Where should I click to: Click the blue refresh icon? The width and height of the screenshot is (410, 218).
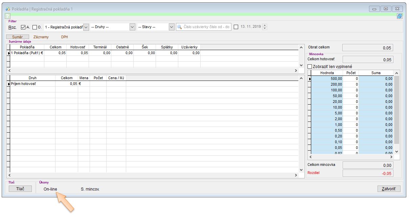(400, 16)
